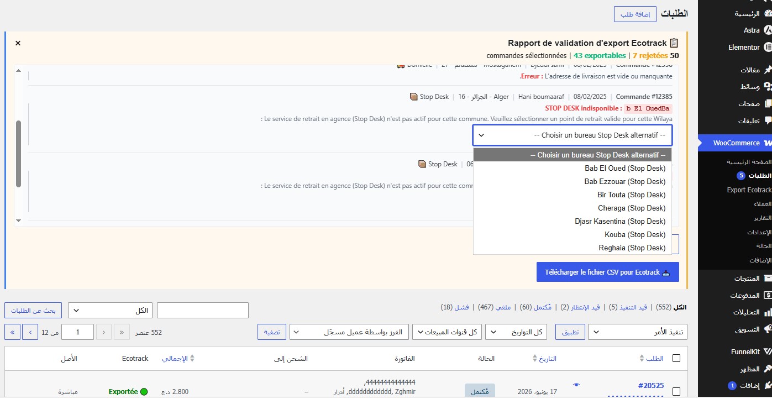Choose Cheraga (Stop Desk)
The height and width of the screenshot is (399, 772).
pos(573,208)
